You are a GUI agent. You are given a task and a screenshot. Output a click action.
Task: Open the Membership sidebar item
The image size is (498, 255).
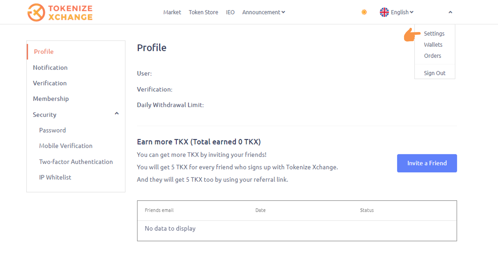coord(51,99)
